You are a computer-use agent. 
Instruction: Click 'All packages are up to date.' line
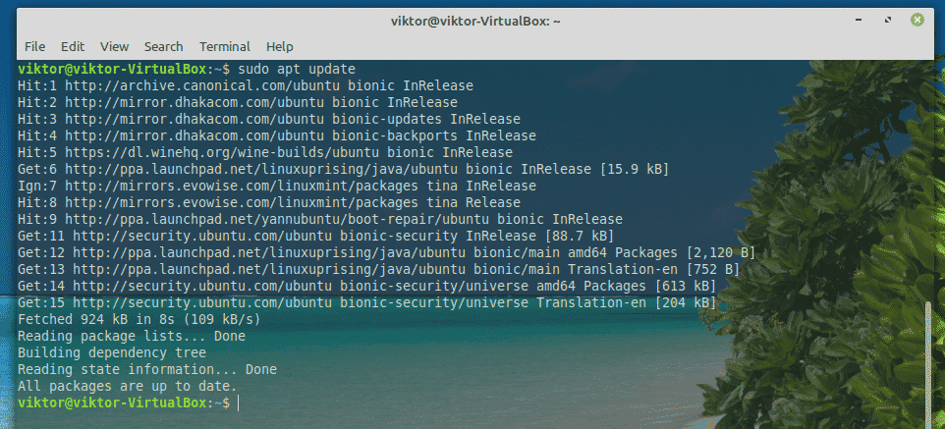128,386
